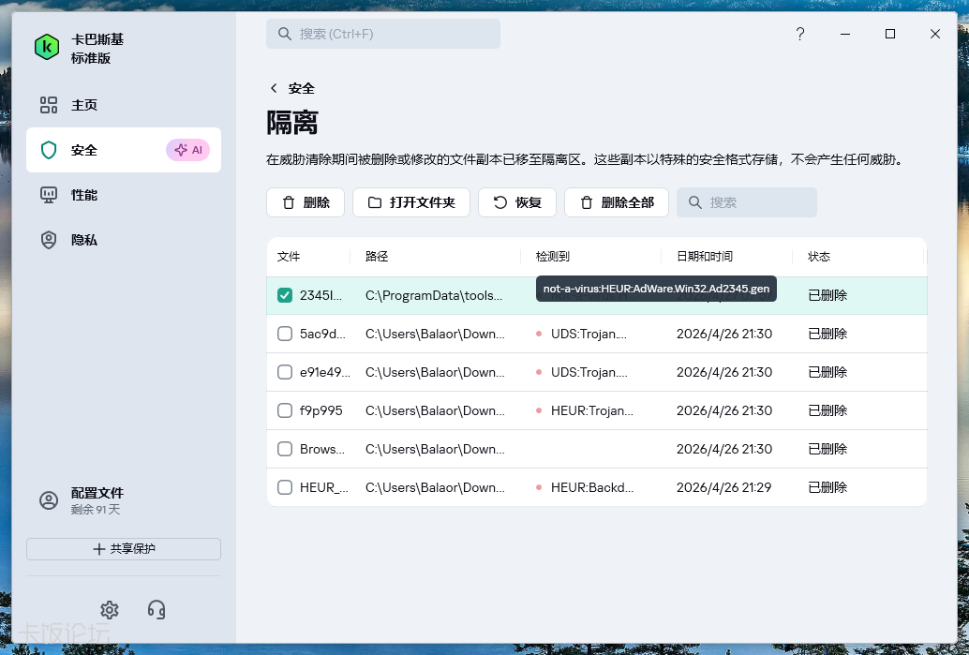Sort by the 状态 column header

pos(819,257)
